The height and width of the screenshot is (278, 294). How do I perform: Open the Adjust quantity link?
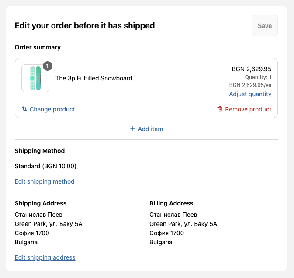point(250,94)
